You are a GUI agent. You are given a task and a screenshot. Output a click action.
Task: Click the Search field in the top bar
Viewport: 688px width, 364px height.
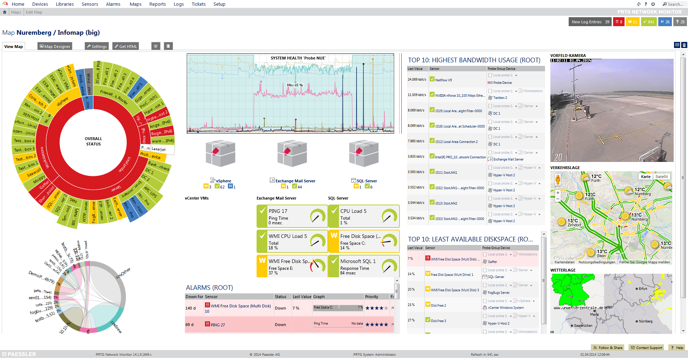click(x=675, y=4)
